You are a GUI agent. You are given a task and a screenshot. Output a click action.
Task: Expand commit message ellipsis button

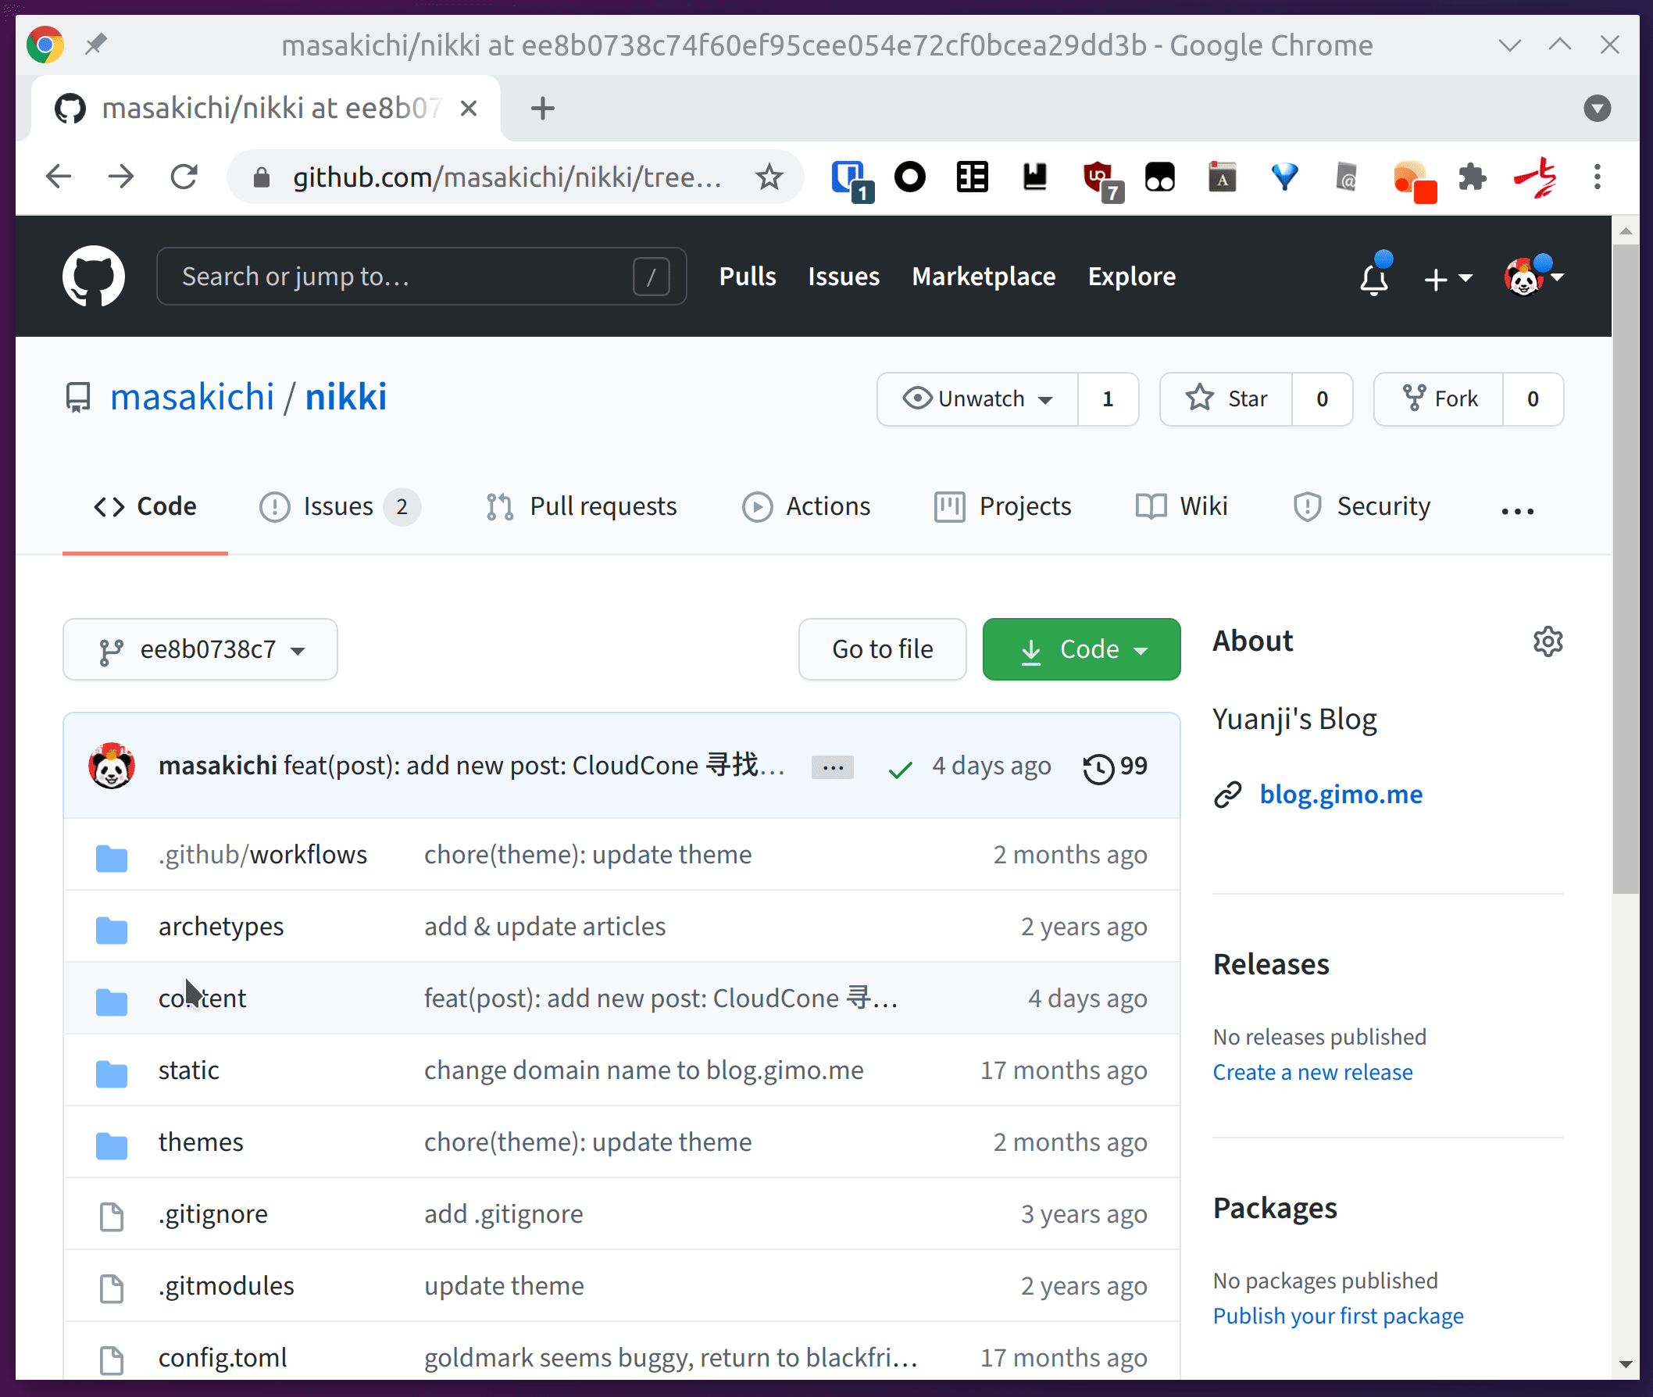pyautogui.click(x=832, y=766)
